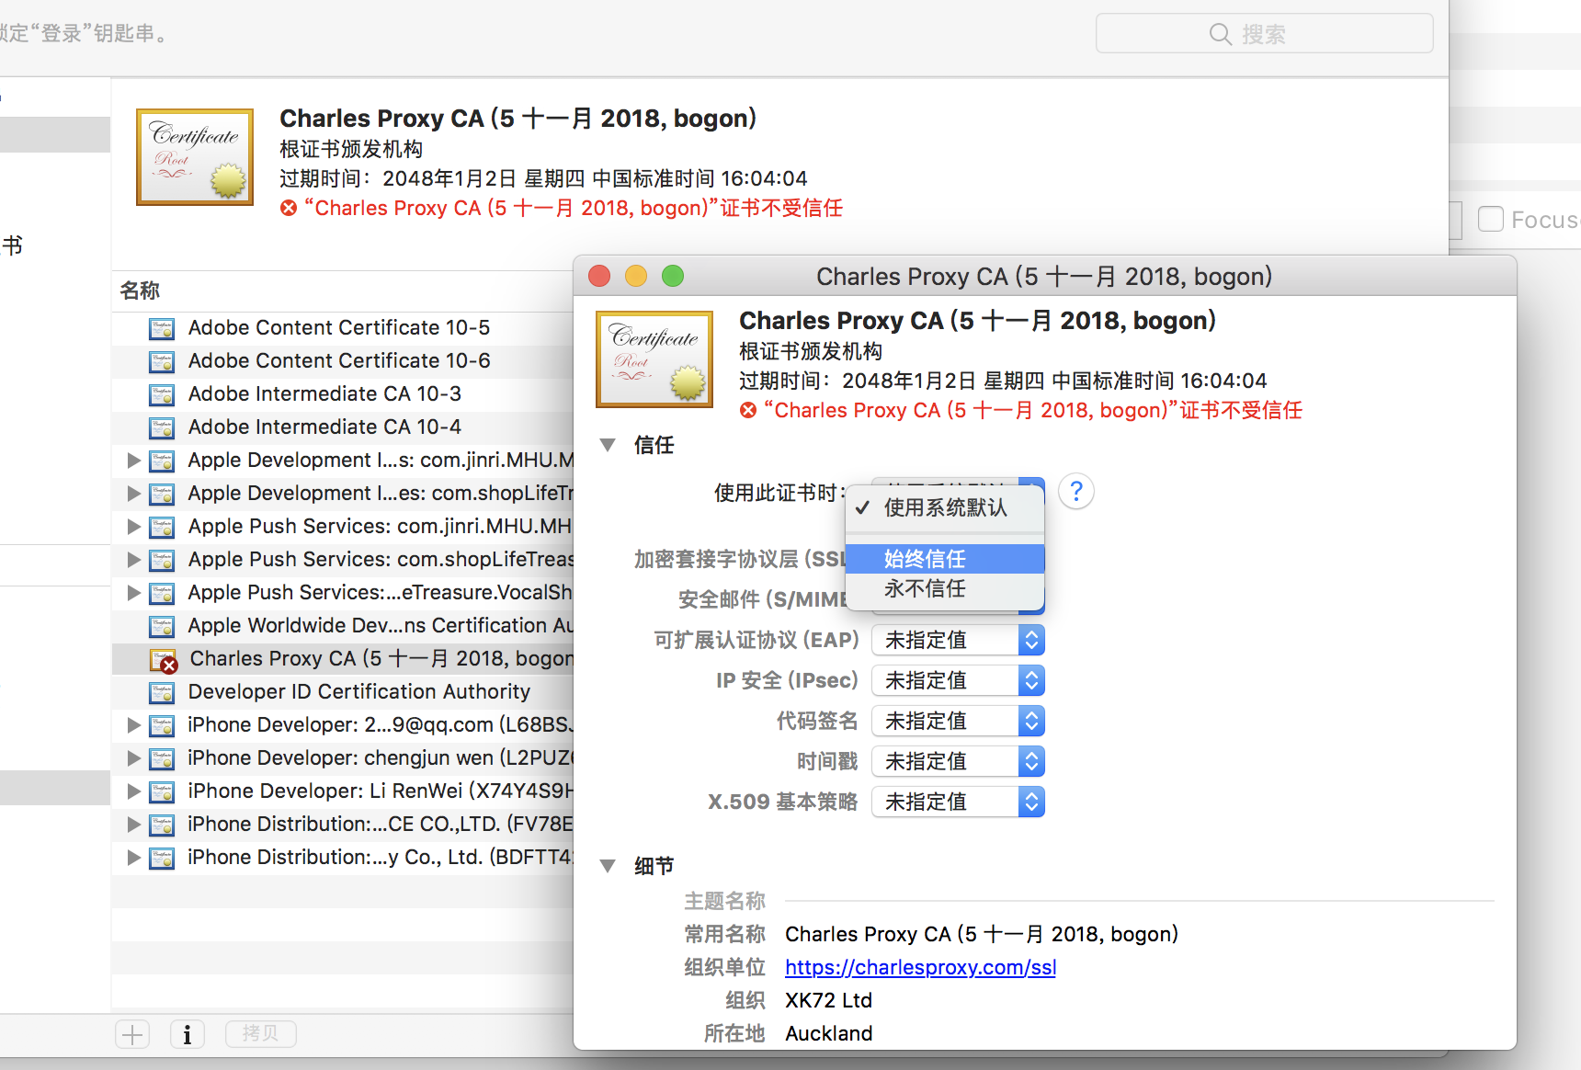Click the Developer ID Certification Authority icon
Viewport: 1581px width, 1070px height.
162,692
